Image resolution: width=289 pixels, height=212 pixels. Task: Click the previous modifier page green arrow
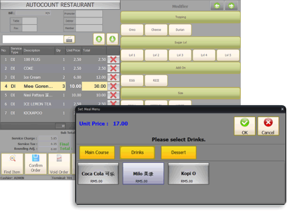pyautogui.click(x=217, y=6)
